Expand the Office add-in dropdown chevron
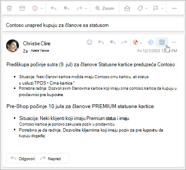 141,43
